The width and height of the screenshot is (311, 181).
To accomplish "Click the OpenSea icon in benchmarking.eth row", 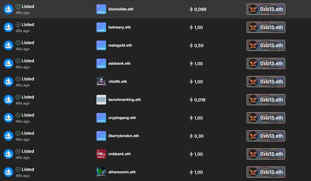I will click(x=8, y=100).
